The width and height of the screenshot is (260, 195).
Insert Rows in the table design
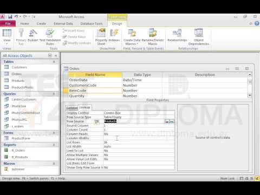click(74, 31)
